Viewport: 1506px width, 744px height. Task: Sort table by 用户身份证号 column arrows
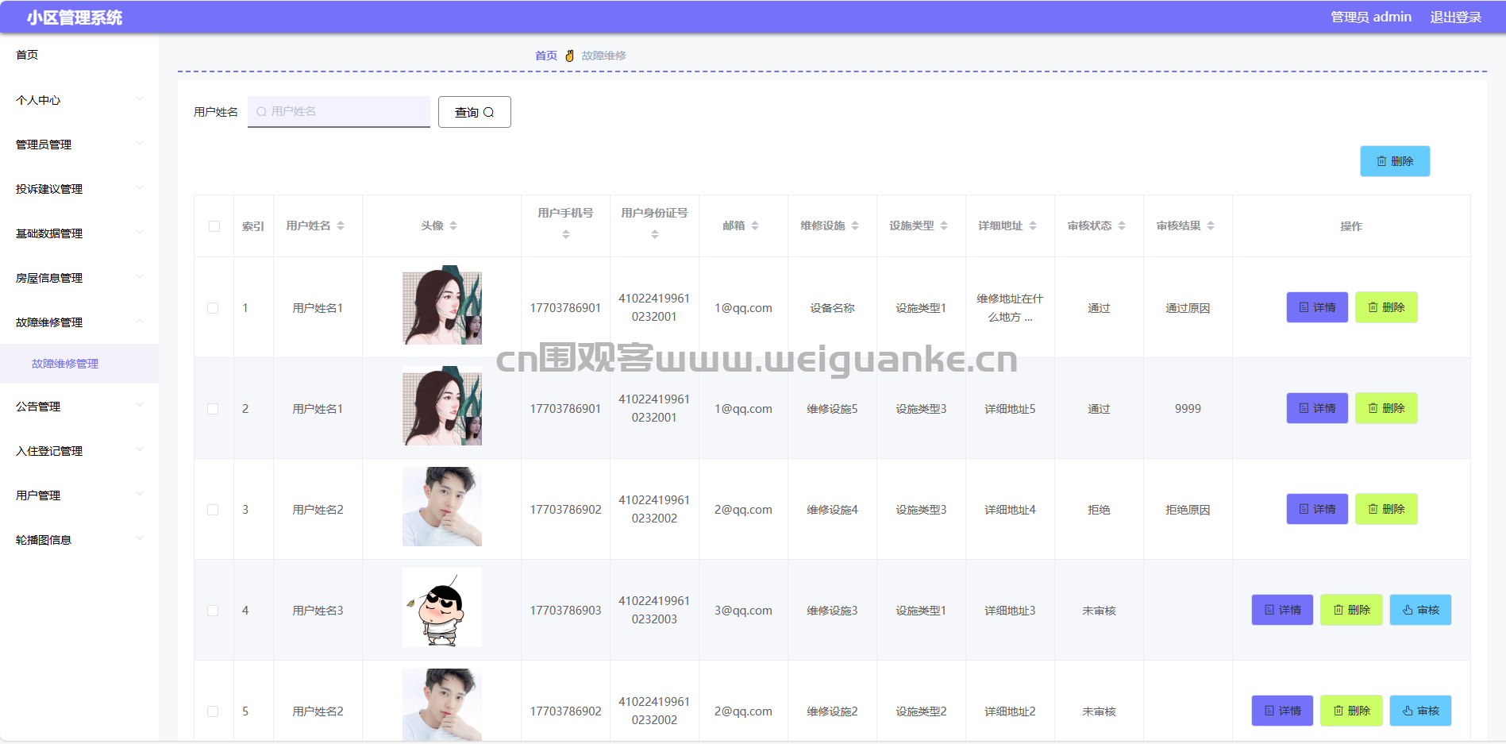(655, 234)
